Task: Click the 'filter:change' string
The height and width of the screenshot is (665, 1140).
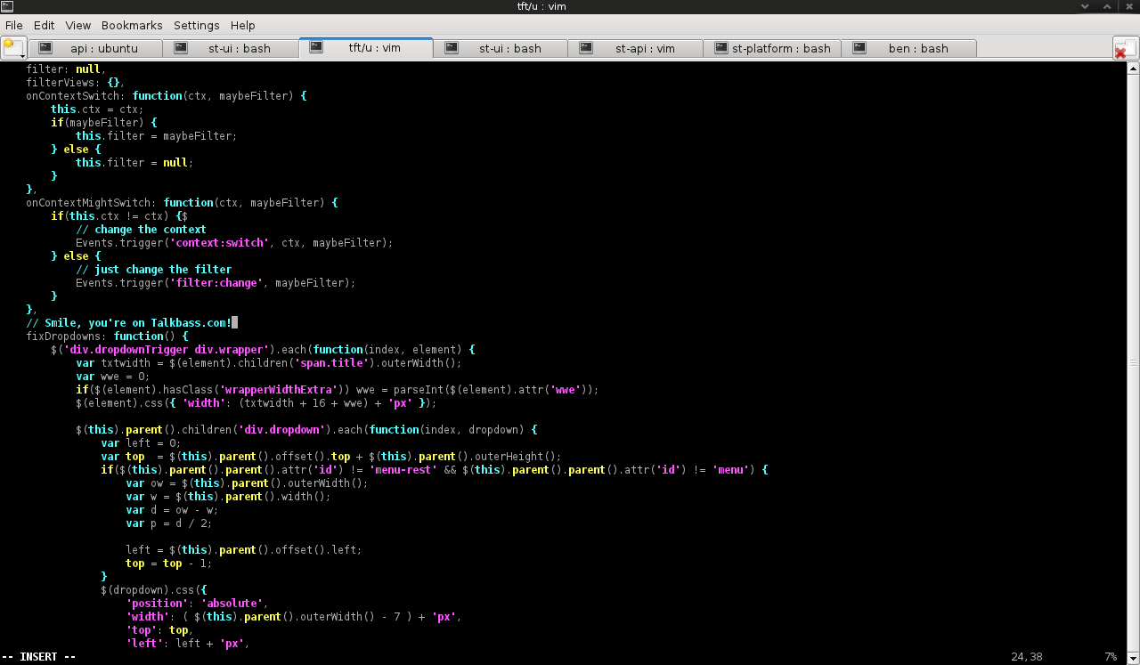Action: pyautogui.click(x=216, y=282)
